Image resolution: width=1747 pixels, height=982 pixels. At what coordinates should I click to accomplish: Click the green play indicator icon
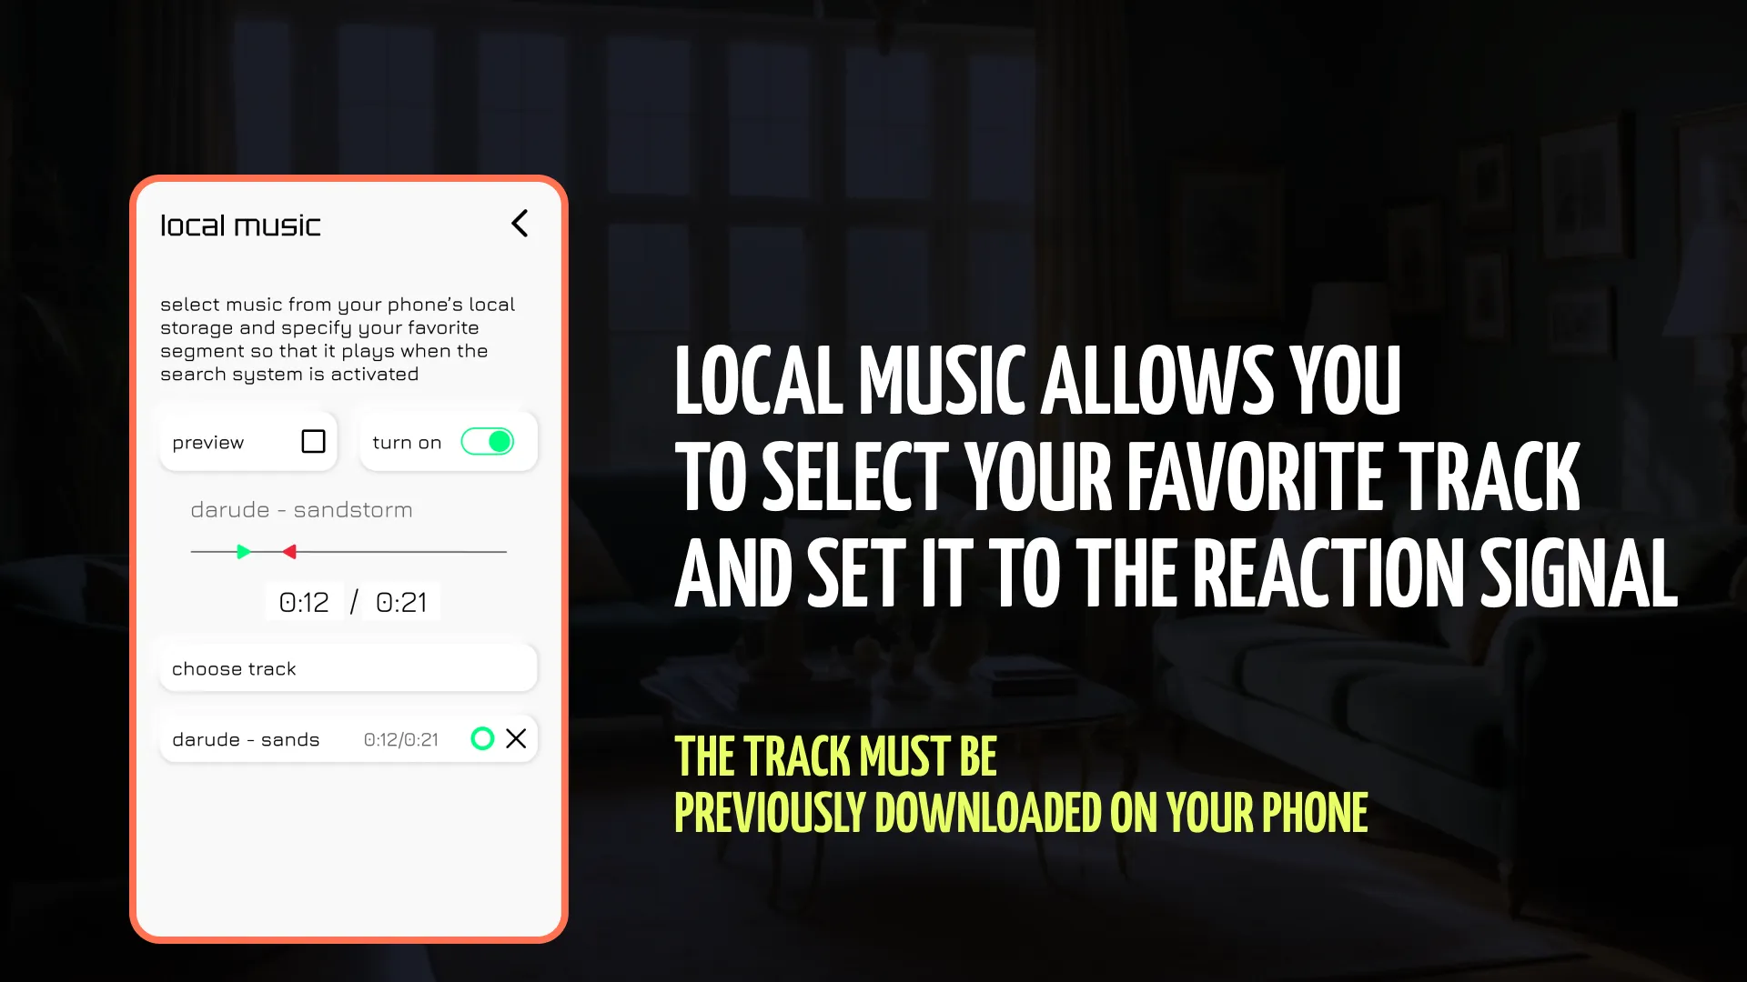coord(242,550)
